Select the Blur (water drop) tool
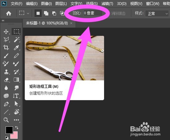This screenshot has height=140, width=170. [6, 88]
